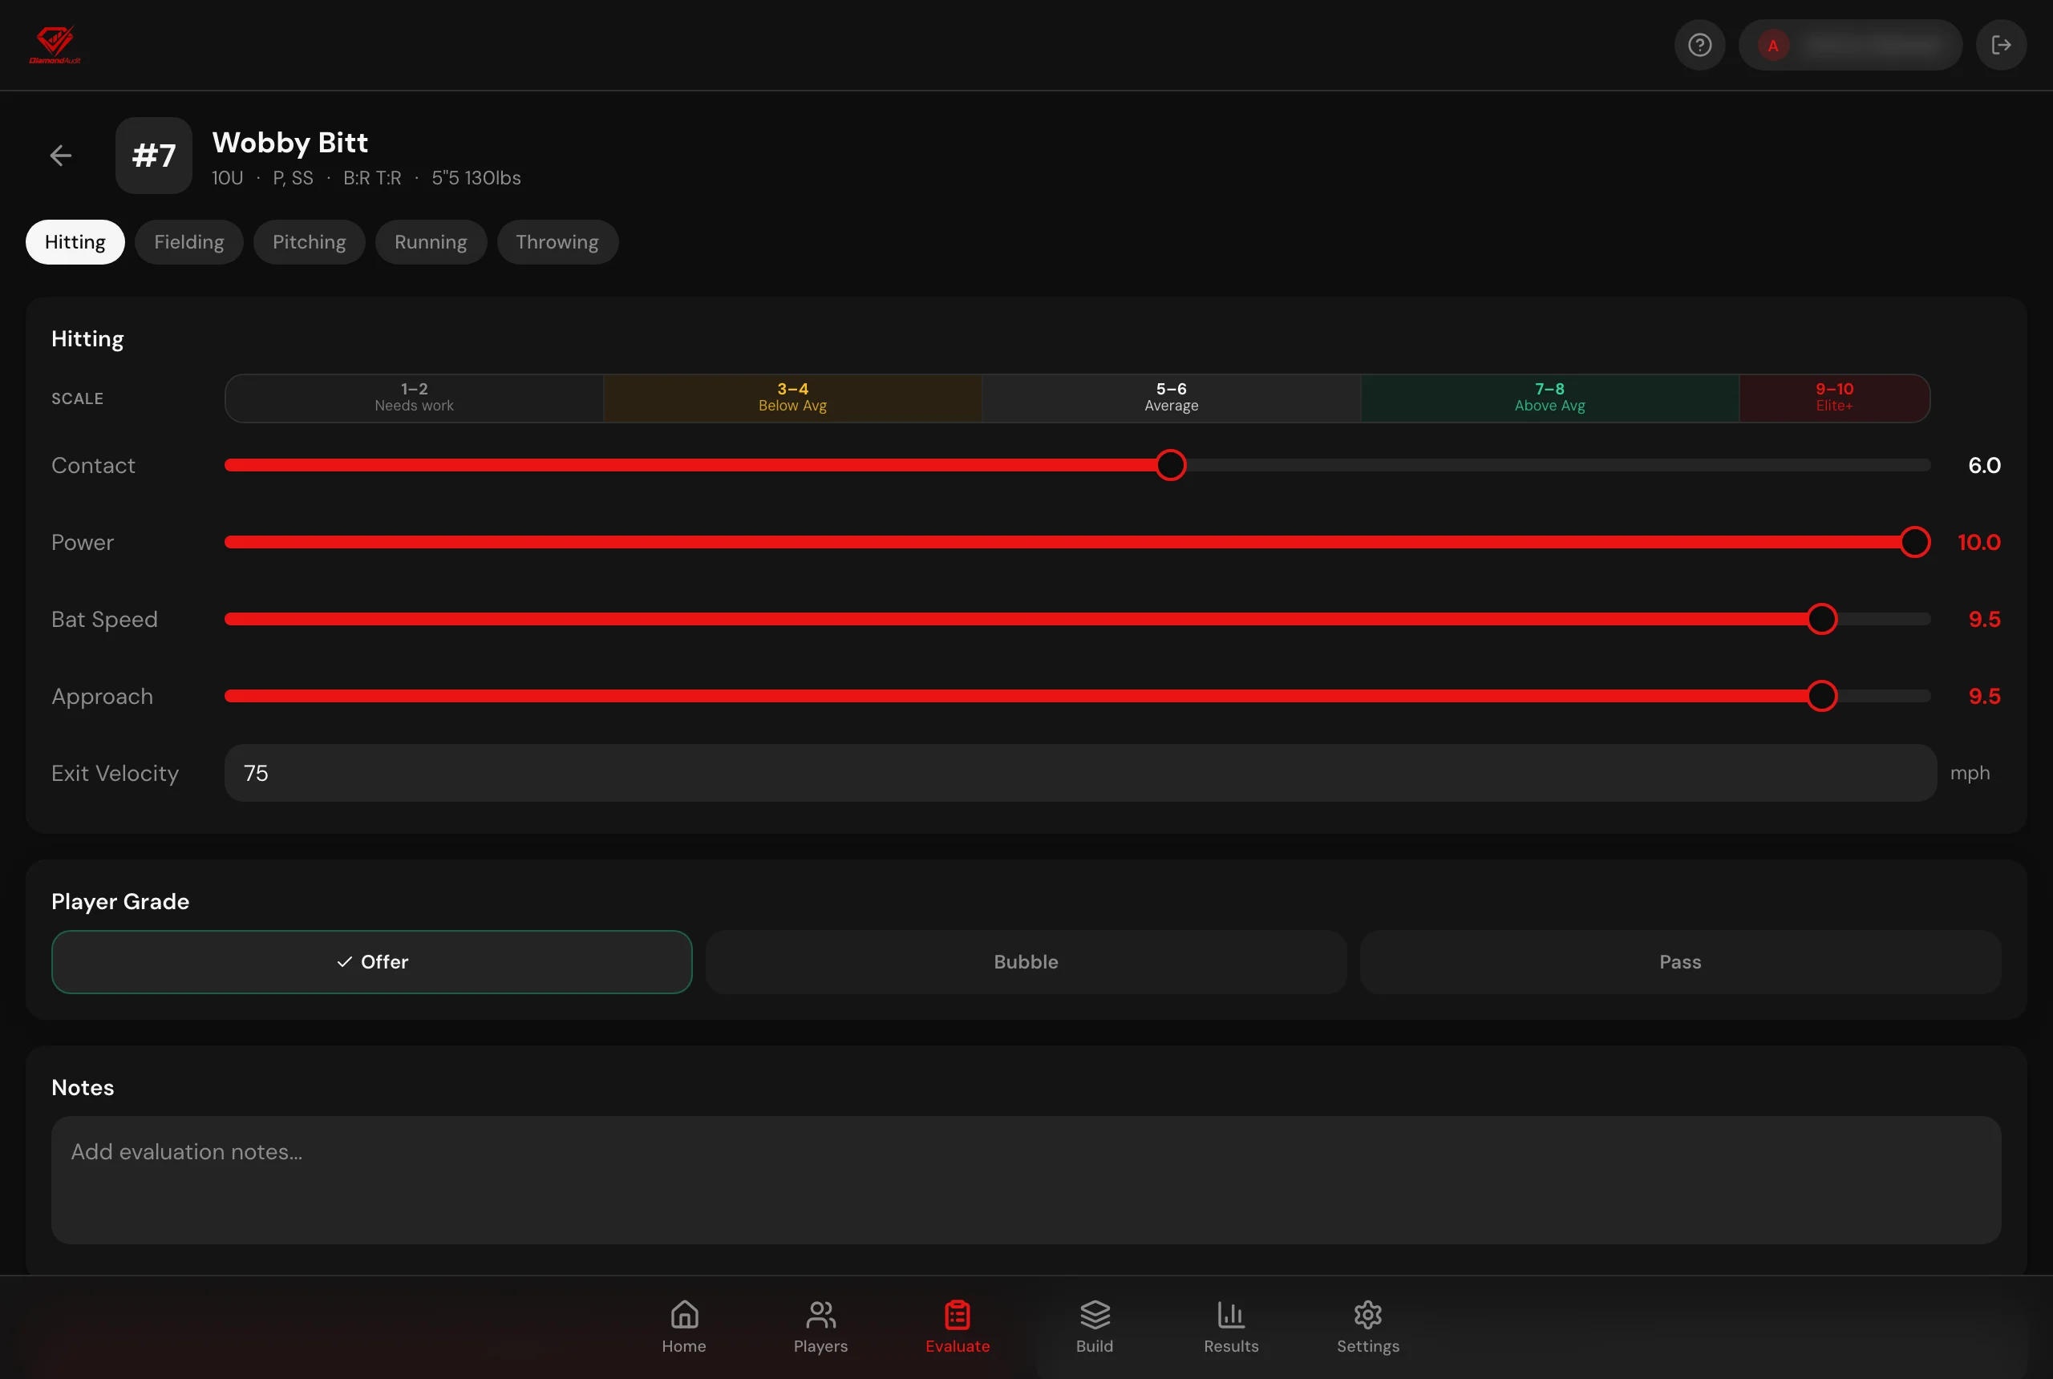Viewport: 2053px width, 1379px height.
Task: Open Evaluate in bottom navigation
Action: point(957,1327)
